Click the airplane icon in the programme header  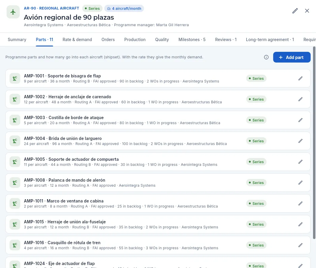click(x=13, y=12)
